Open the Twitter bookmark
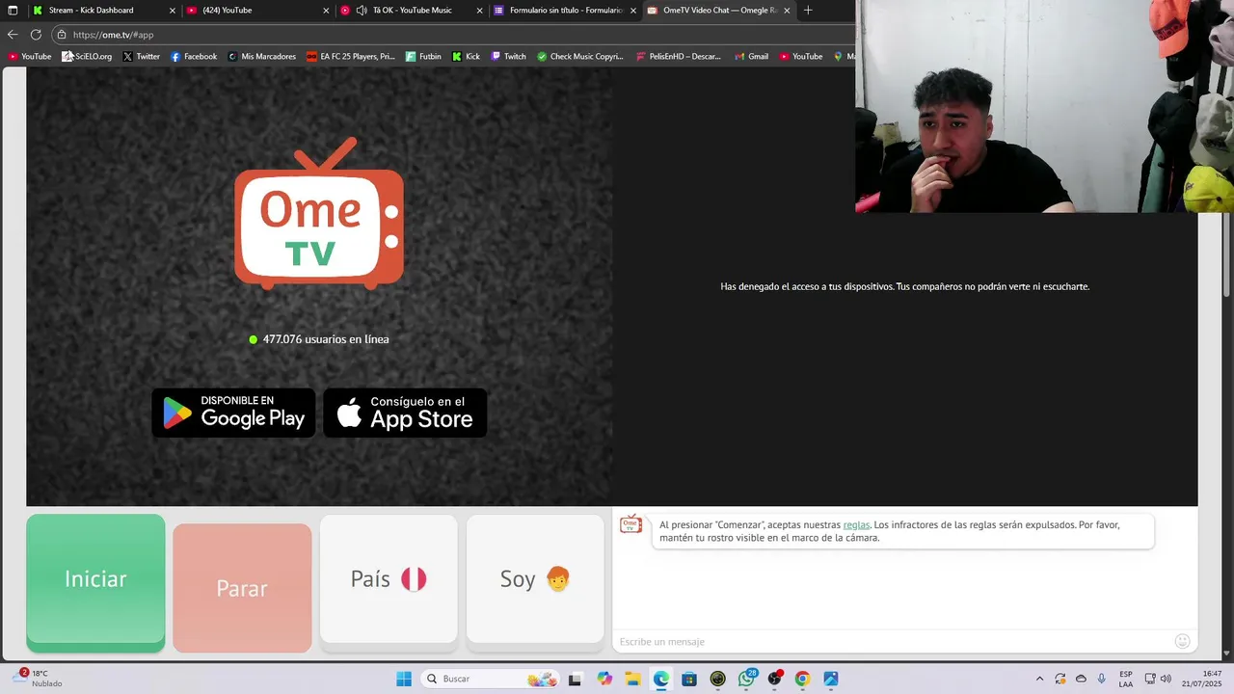The width and height of the screenshot is (1234, 694). coord(141,56)
